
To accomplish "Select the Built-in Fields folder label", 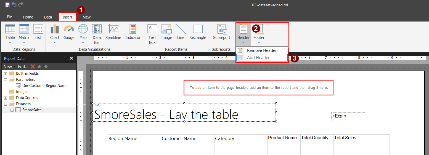I will (x=27, y=74).
